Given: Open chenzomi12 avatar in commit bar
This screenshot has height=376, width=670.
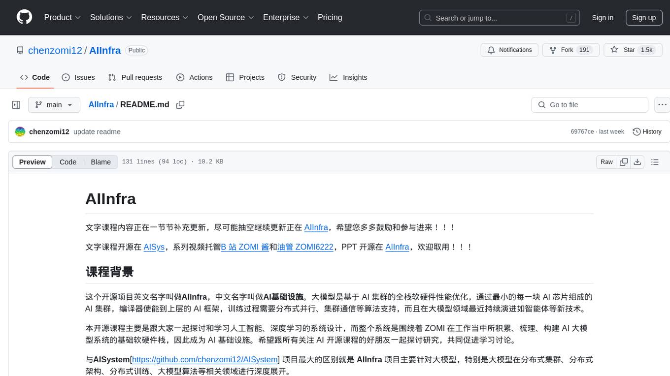Looking at the screenshot, I should click(x=20, y=132).
